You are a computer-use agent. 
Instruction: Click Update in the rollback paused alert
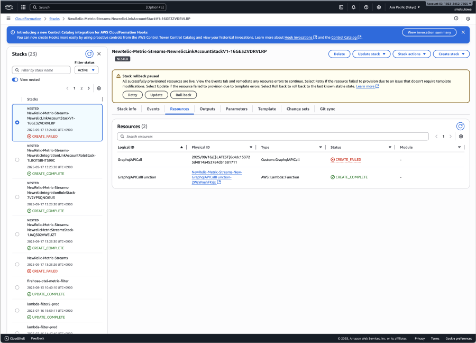click(157, 95)
